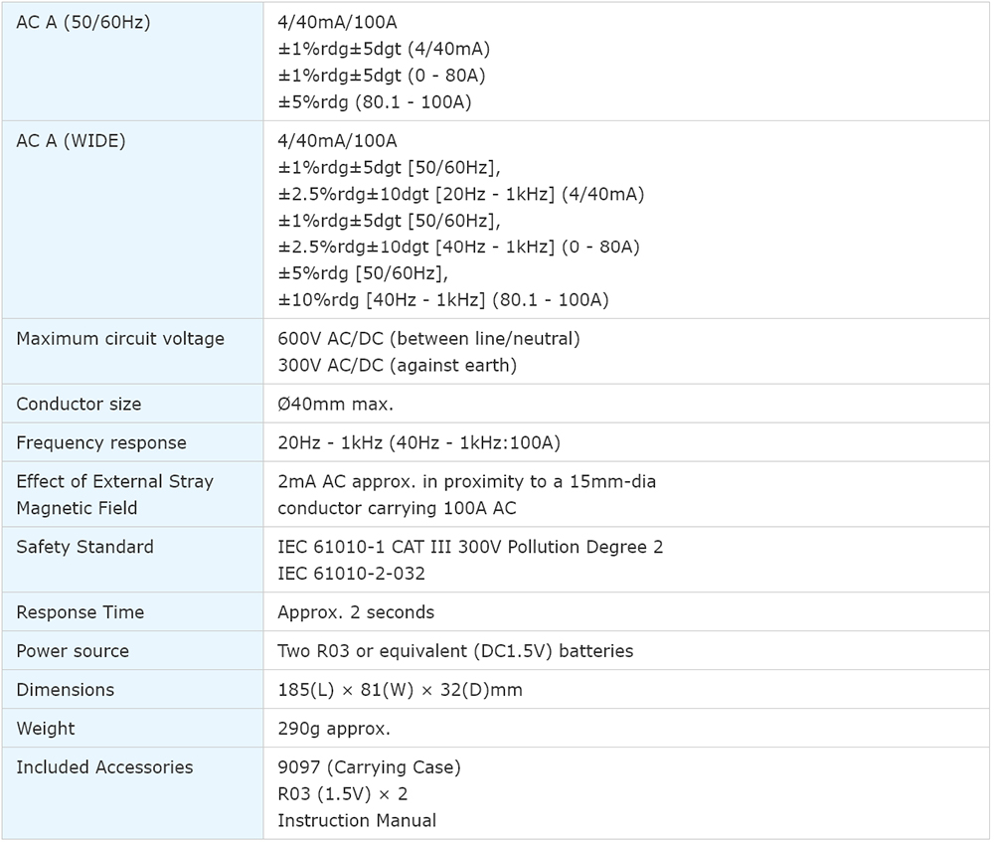The image size is (994, 842).
Task: Click the AC A (WIDE) row label
Action: pyautogui.click(x=71, y=141)
